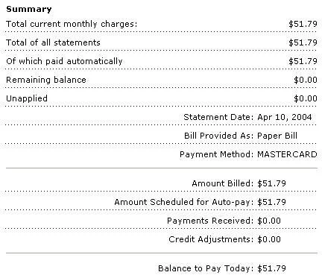Click the Total of all statements amount
This screenshot has height=278, width=322.
pyautogui.click(x=303, y=42)
